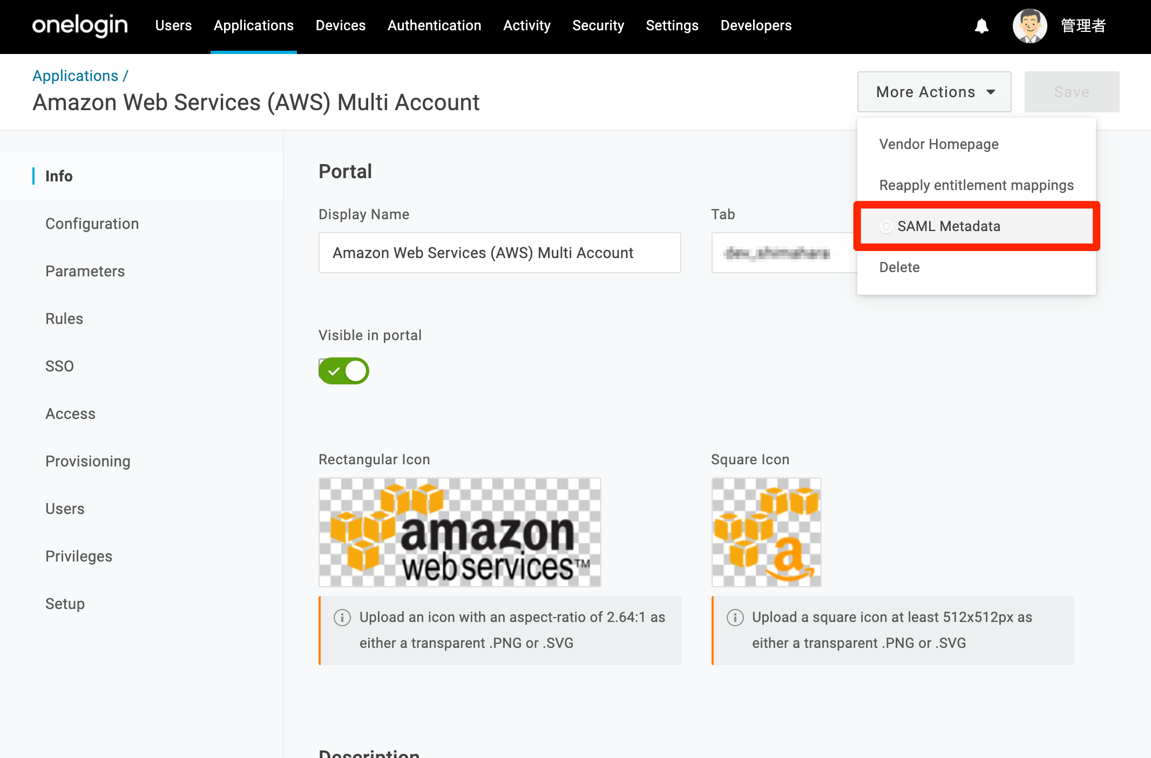Click the Save button
Screen dimensions: 1151x758
tap(1072, 92)
